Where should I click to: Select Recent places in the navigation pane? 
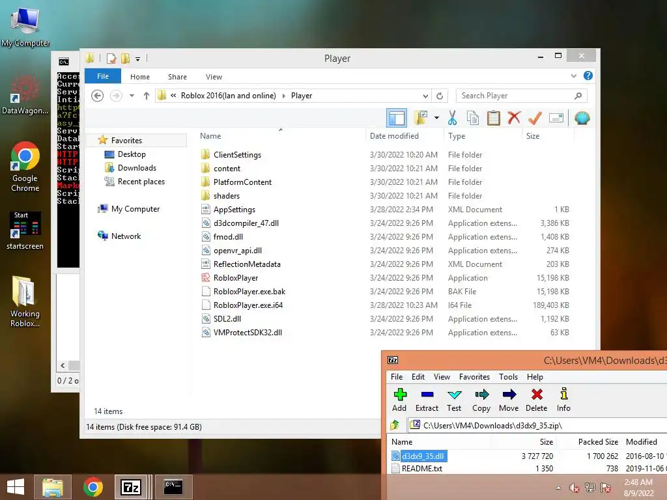tap(141, 182)
